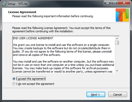The width and height of the screenshot is (132, 102).
Task: Click the license scrollbar up arrow
Action: tap(117, 38)
